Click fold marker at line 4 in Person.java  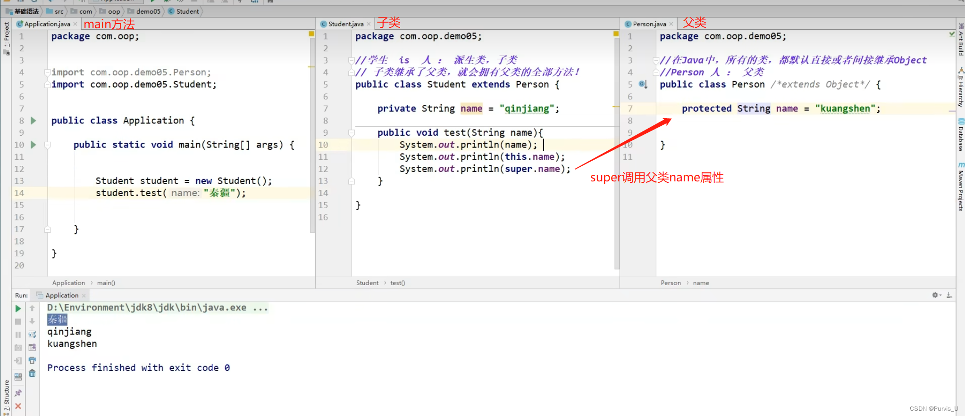click(656, 73)
